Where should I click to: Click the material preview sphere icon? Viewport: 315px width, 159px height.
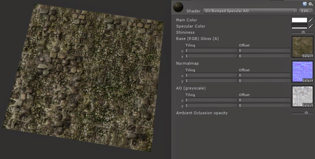click(x=178, y=7)
